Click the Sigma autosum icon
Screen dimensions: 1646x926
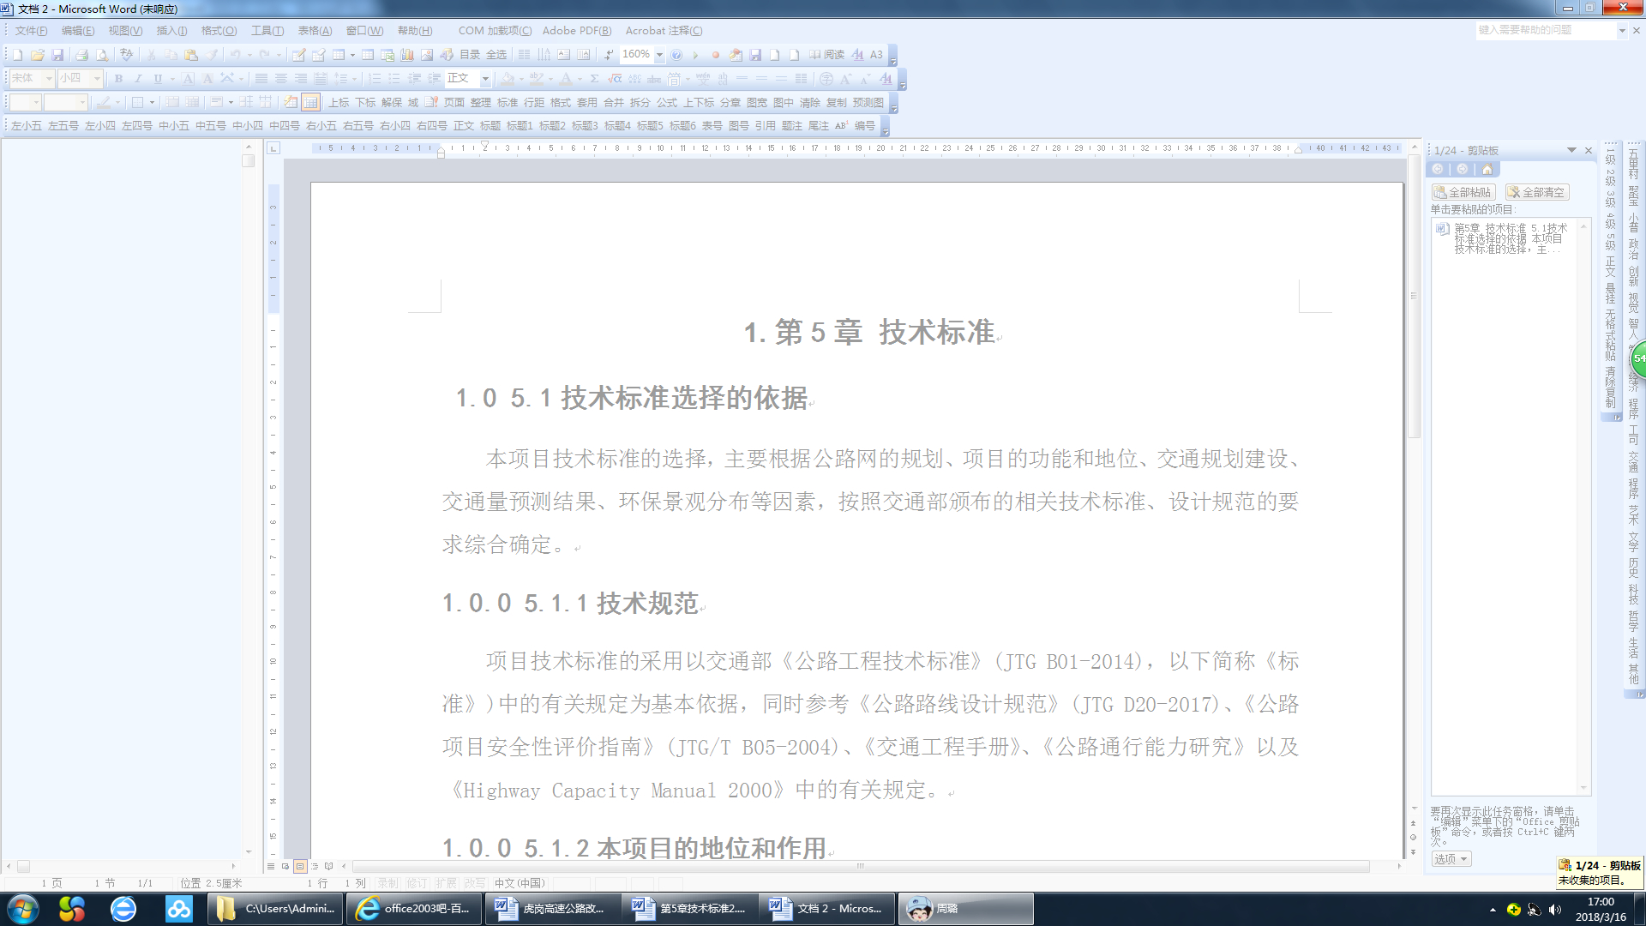pos(594,79)
